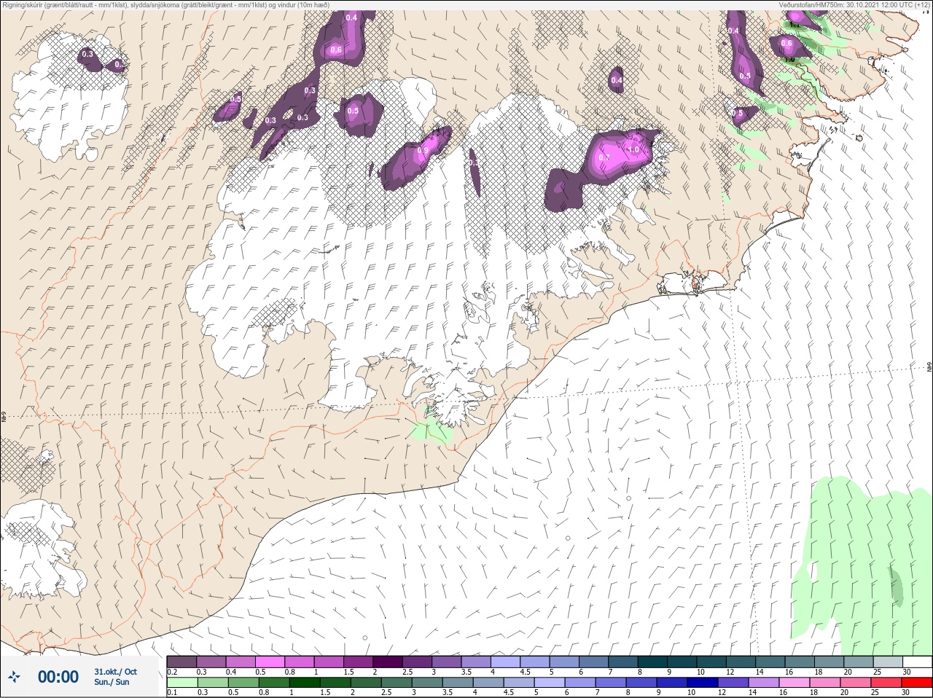Click the 0.7 precipitation value on the map
The image size is (933, 698).
coord(604,157)
